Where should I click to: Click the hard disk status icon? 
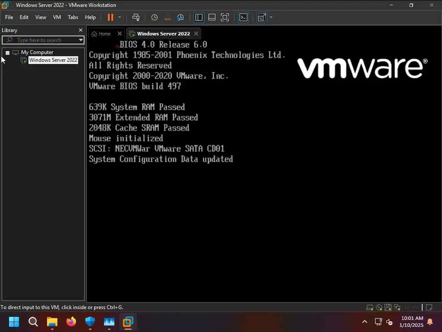click(369, 307)
